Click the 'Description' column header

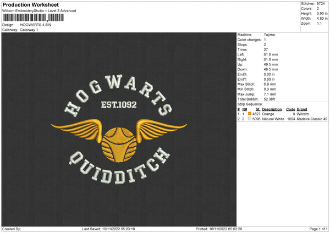[272, 109]
